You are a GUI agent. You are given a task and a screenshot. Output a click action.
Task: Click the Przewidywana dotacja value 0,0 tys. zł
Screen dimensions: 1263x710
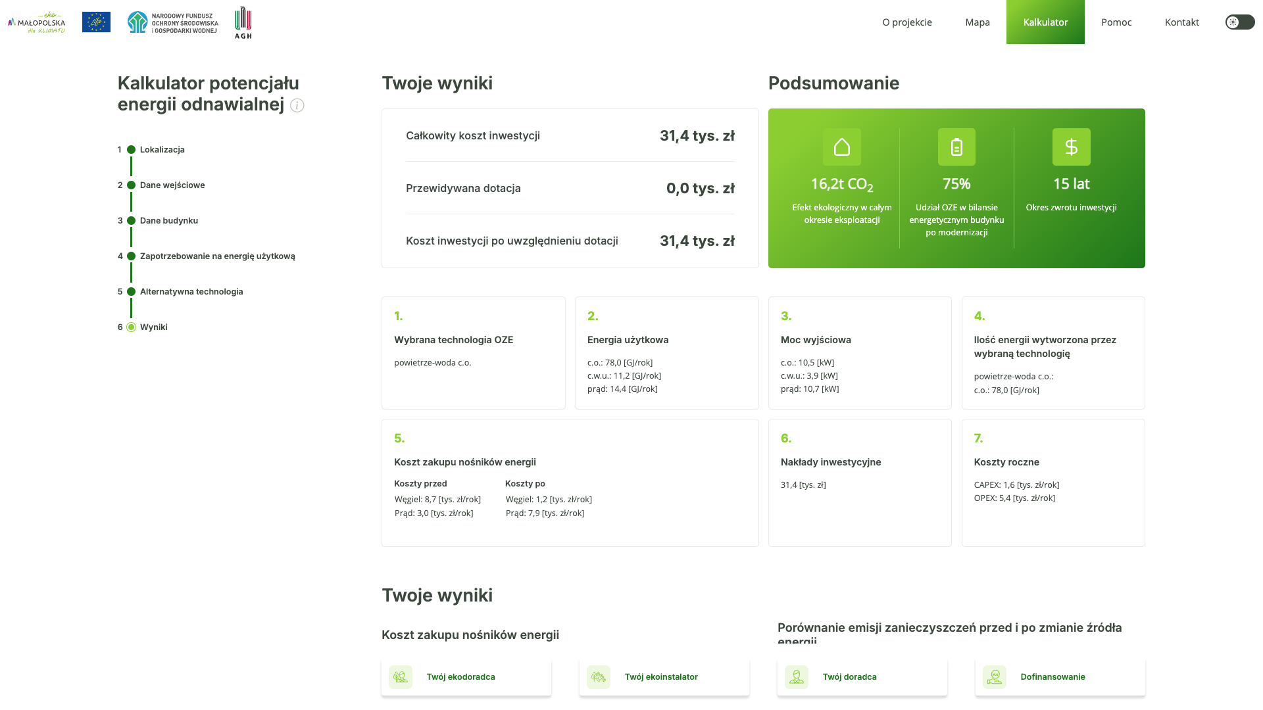[701, 189]
